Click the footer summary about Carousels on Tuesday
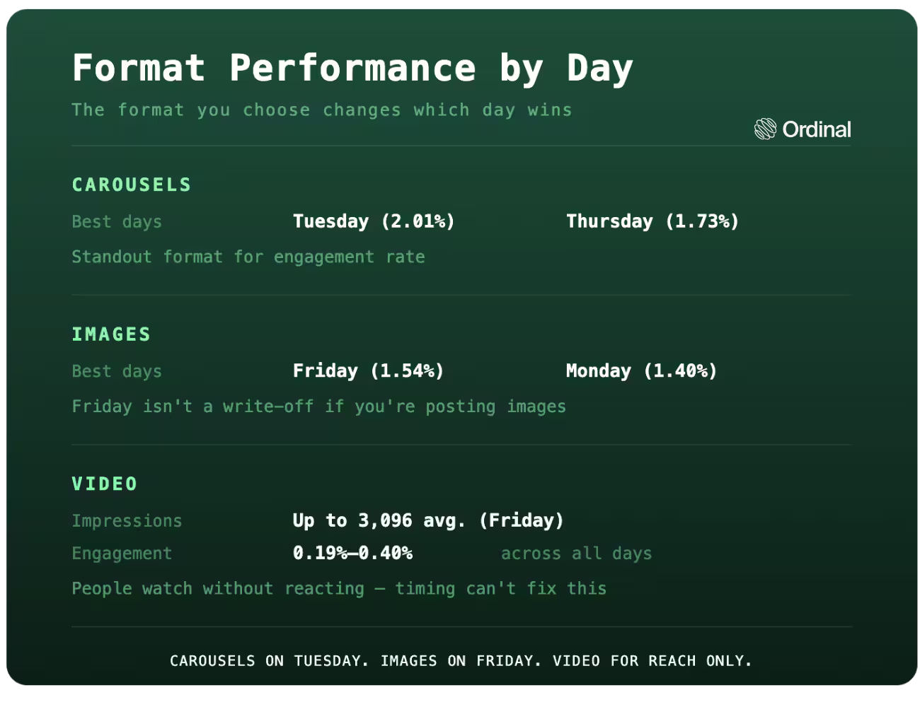This screenshot has height=707, width=920. [461, 661]
